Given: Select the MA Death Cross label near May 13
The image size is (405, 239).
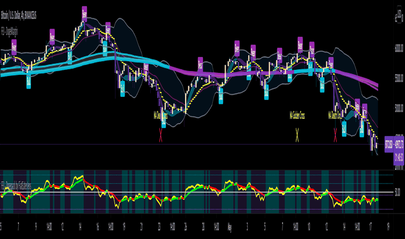Looking at the screenshot, I should click(x=335, y=115).
